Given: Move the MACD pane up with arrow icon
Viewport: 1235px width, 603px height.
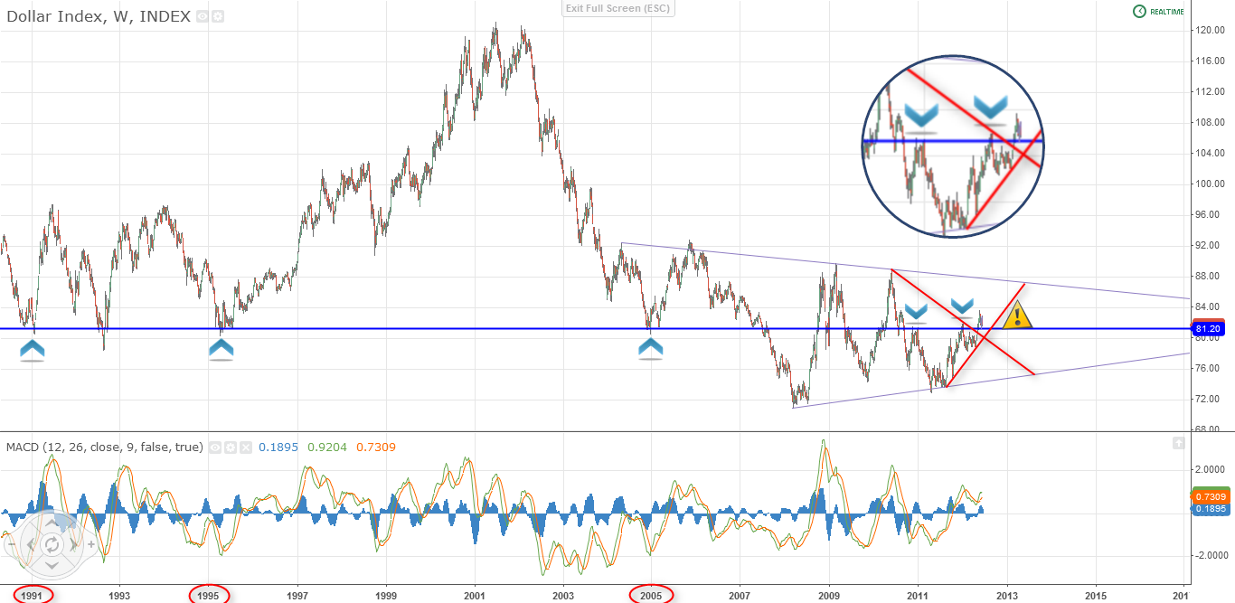Looking at the screenshot, I should [x=1178, y=443].
